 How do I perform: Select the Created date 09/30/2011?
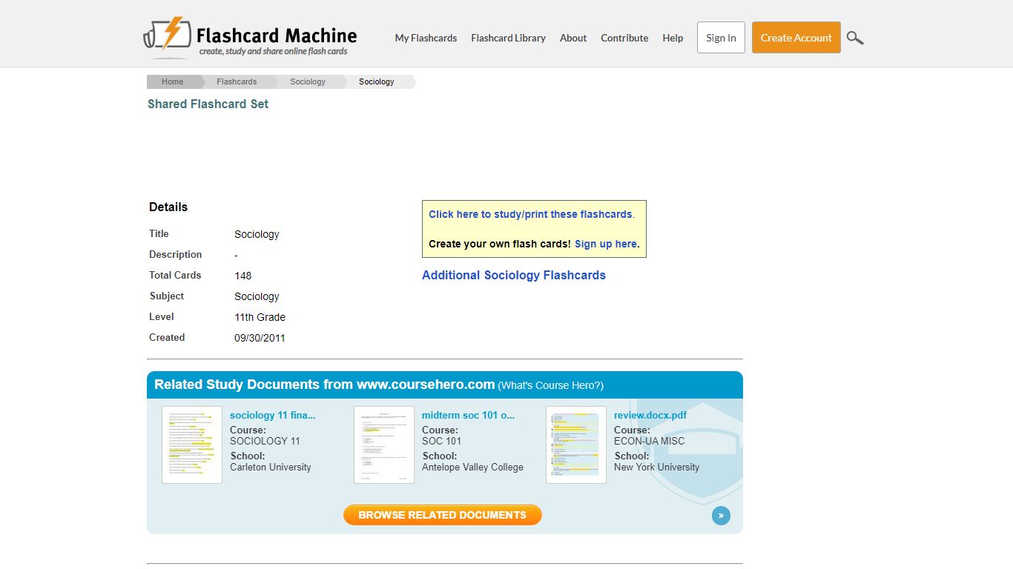260,338
